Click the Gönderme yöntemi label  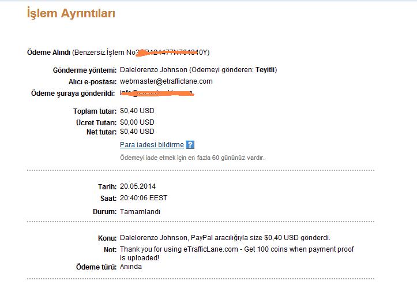[85, 70]
